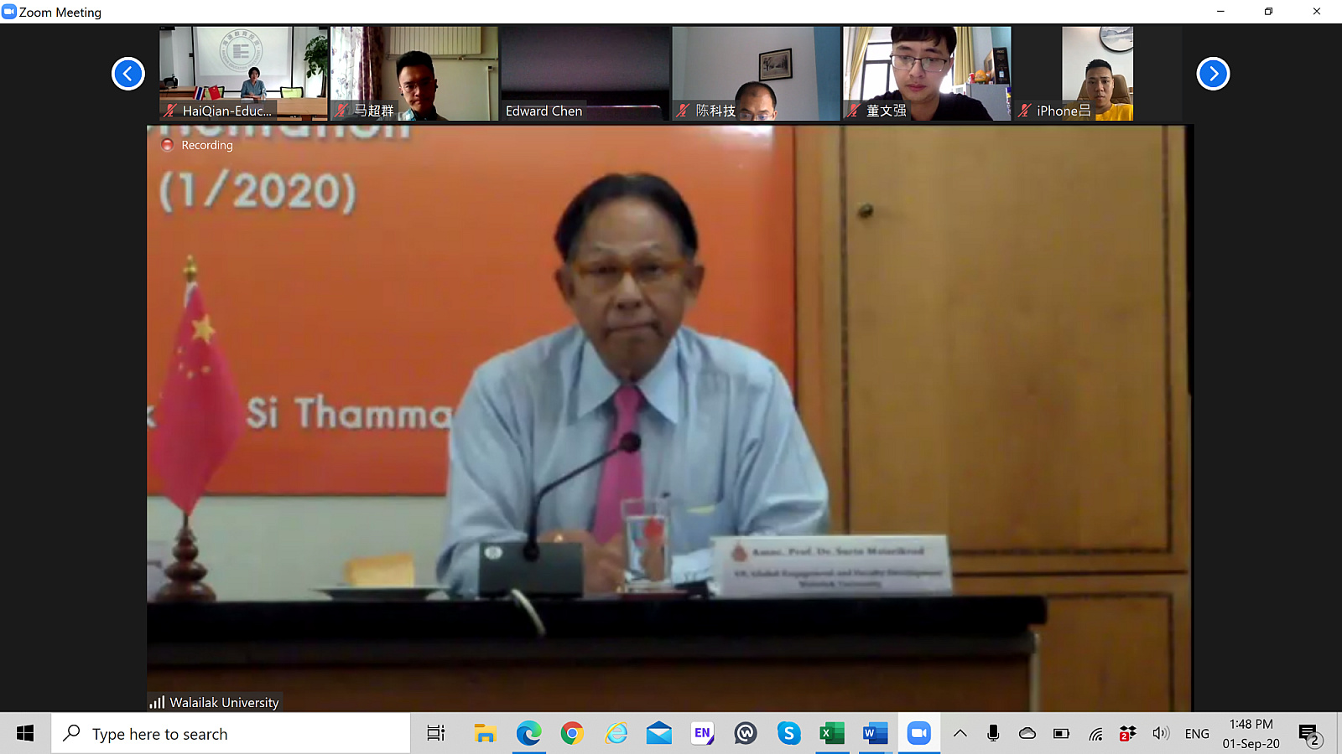
Task: Open the clock showing 1:48 PM
Action: [x=1251, y=734]
